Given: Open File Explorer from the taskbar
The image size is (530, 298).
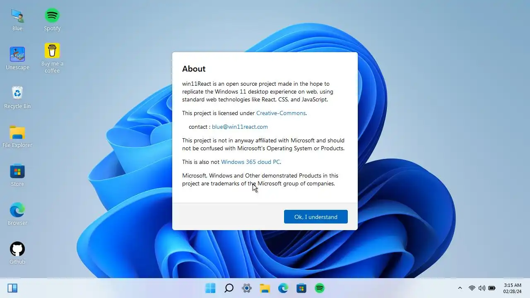Looking at the screenshot, I should point(265,288).
